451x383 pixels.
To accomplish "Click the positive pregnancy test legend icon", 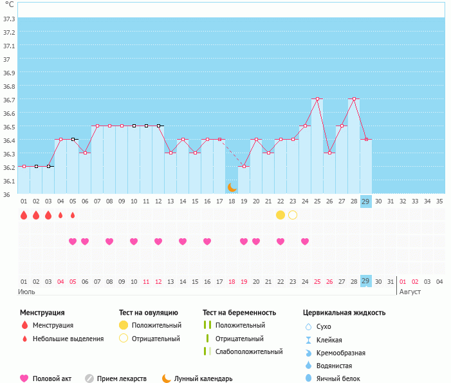I will (208, 325).
